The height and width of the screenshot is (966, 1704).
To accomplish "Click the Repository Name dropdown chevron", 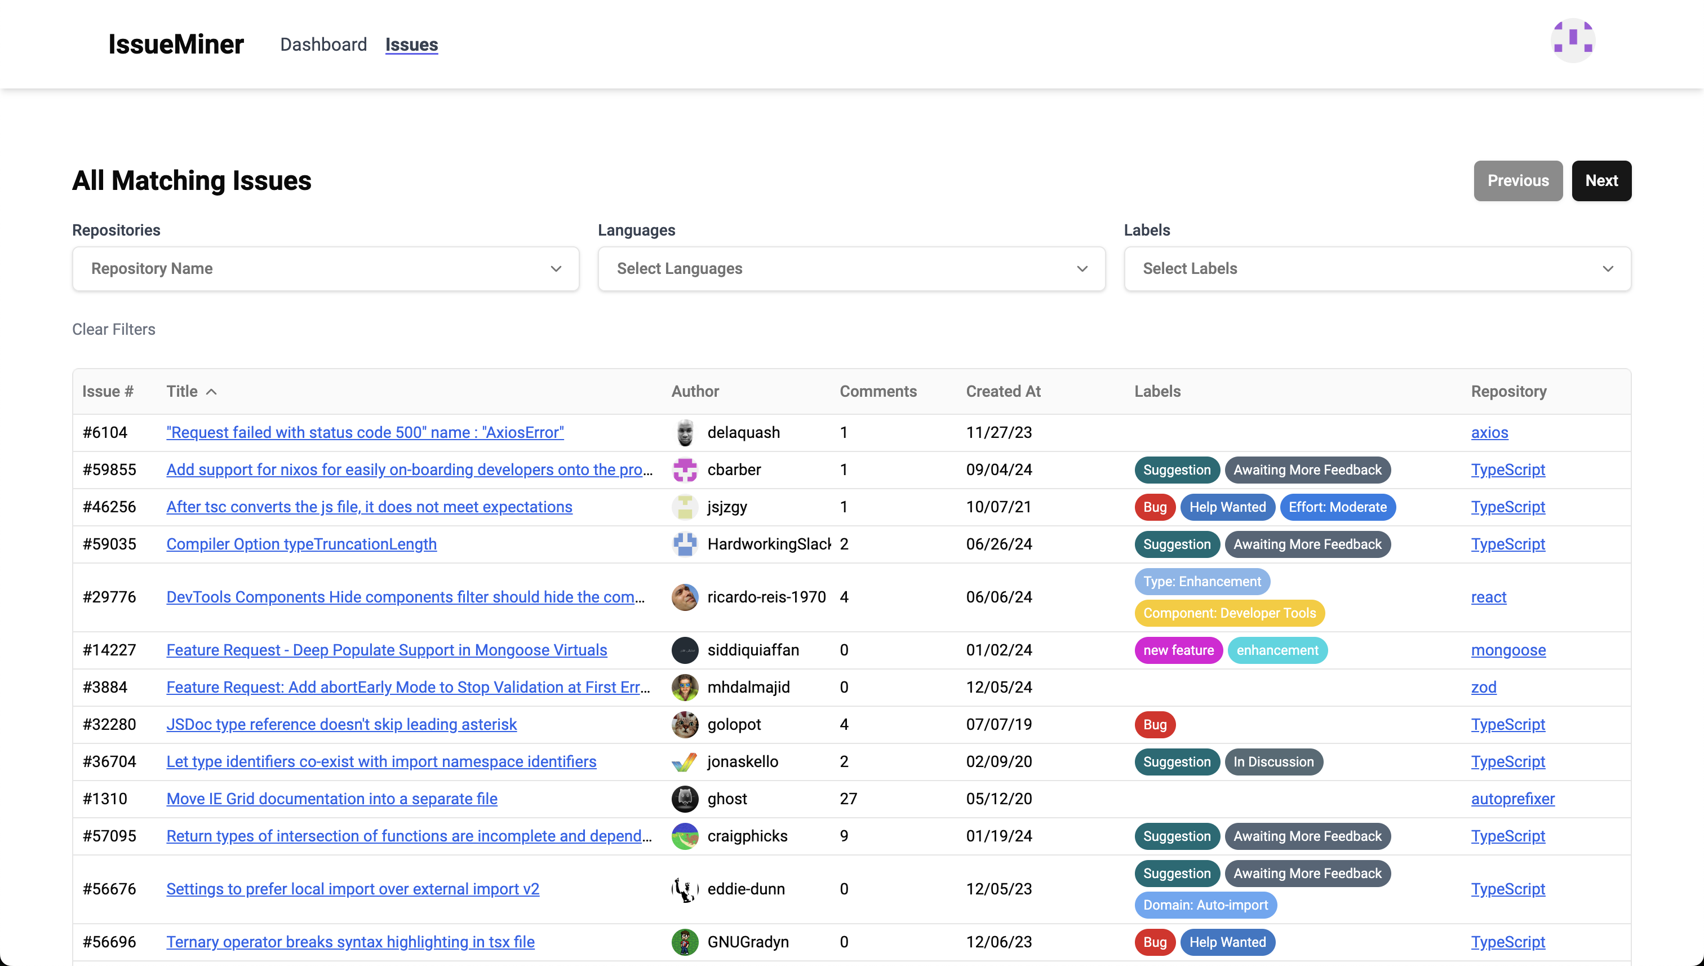I will [x=556, y=269].
